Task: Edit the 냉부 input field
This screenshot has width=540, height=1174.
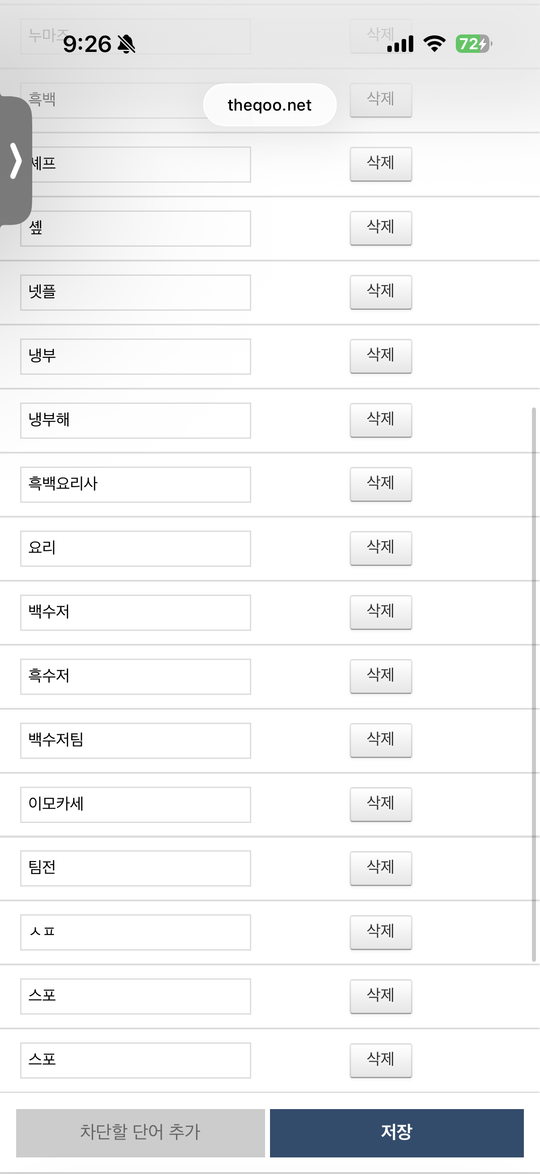Action: (x=135, y=356)
